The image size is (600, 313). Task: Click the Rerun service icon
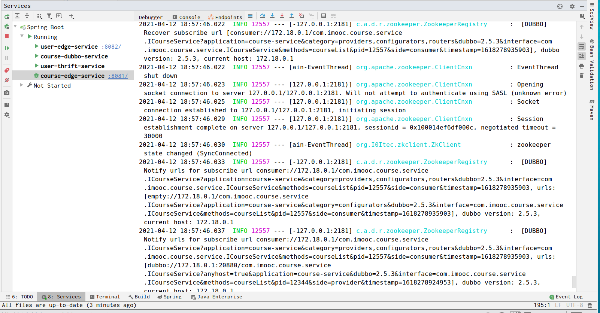[x=7, y=17]
